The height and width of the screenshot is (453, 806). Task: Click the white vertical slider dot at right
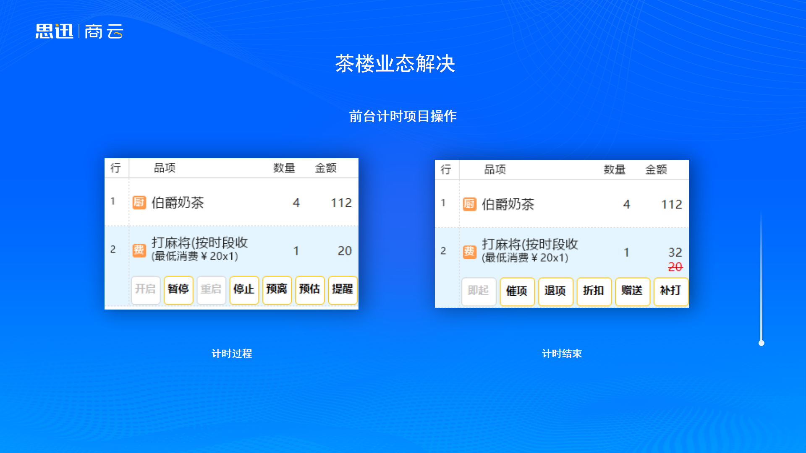coord(762,343)
